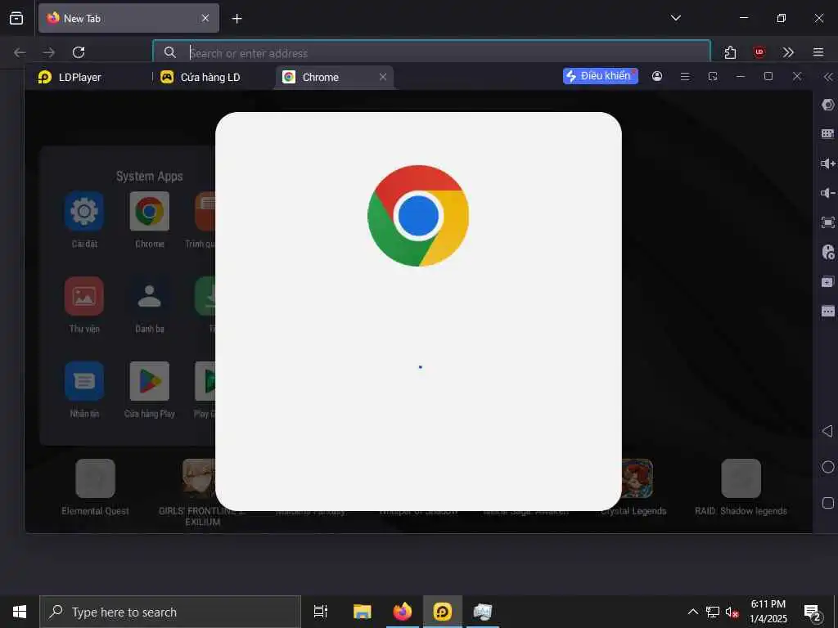
Task: Click the Android back triangle button
Action: point(827,431)
